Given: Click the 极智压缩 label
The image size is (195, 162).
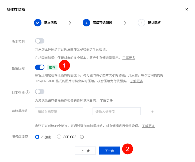Looking at the screenshot, I should [18, 68].
